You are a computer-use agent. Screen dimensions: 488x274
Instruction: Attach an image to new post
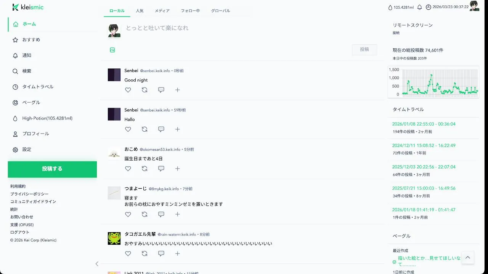tap(112, 50)
